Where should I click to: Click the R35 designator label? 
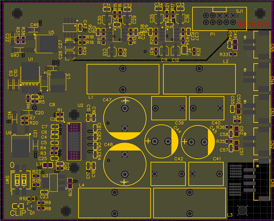point(221,141)
